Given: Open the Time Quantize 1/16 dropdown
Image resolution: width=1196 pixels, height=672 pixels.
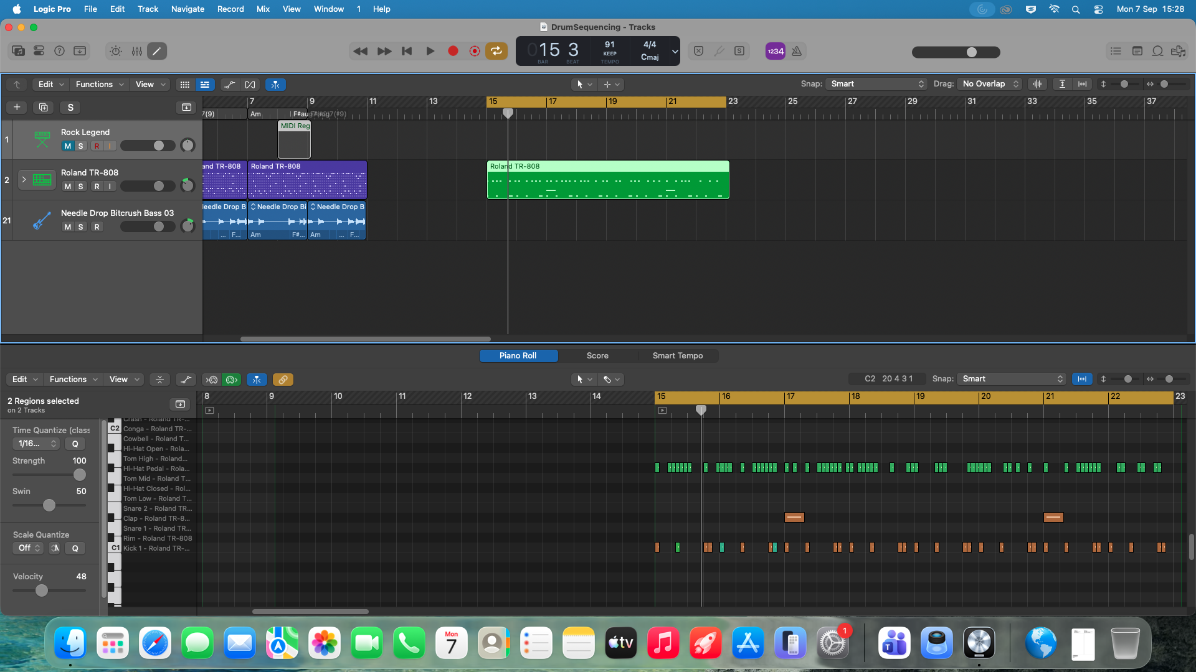Looking at the screenshot, I should 36,444.
